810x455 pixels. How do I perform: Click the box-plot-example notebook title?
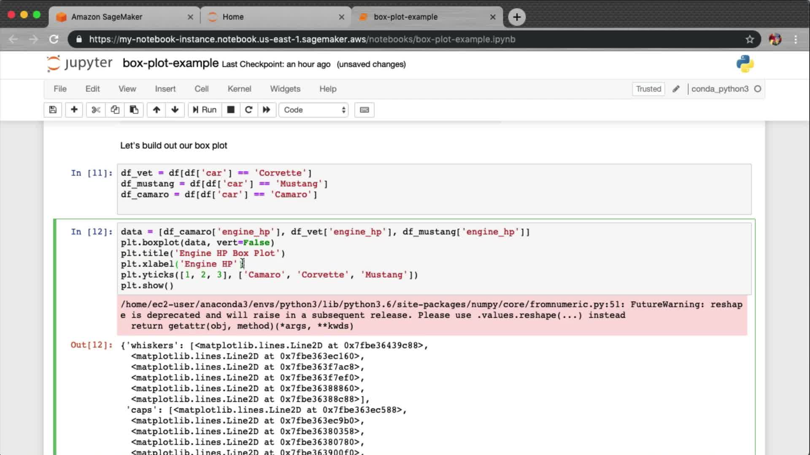[170, 63]
